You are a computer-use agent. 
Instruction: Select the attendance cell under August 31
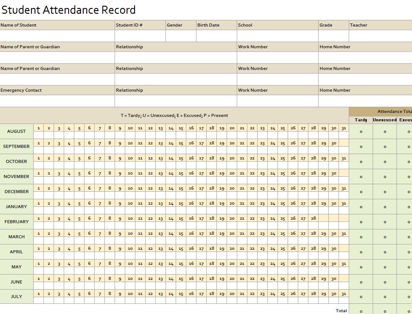pyautogui.click(x=344, y=135)
